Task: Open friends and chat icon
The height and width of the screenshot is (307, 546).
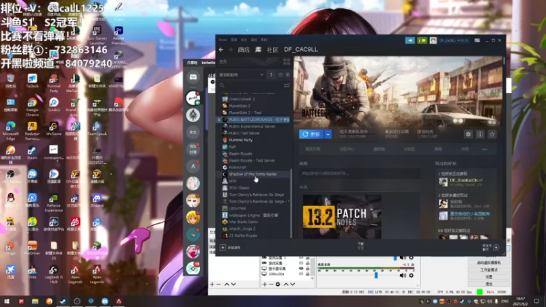Action: [x=496, y=248]
